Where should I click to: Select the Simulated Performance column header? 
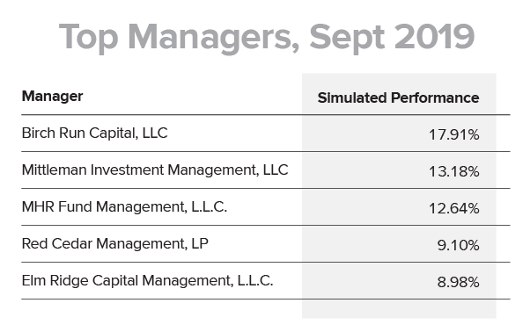[x=398, y=97]
